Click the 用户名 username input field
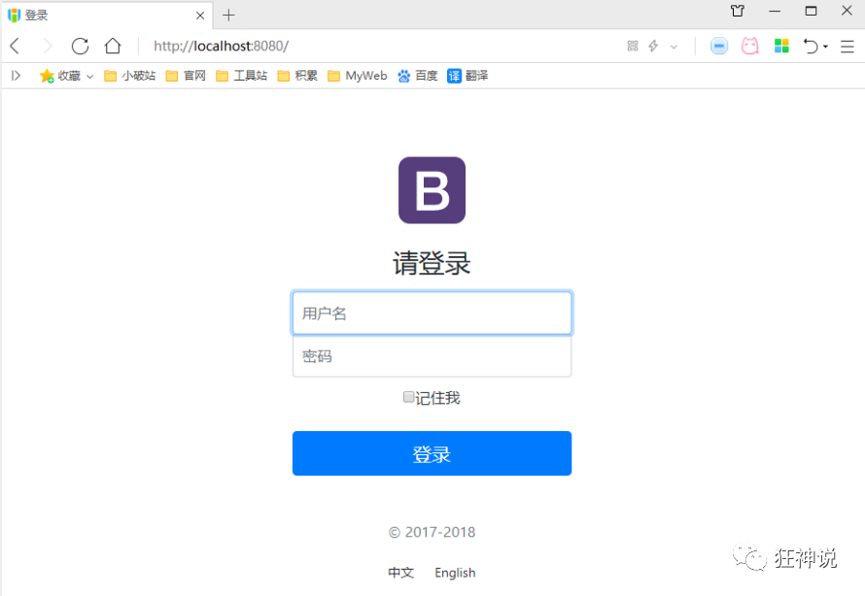The height and width of the screenshot is (596, 865). [432, 313]
